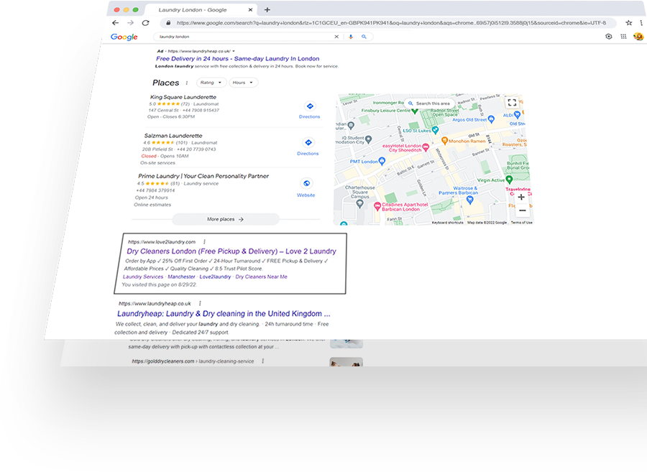
Task: Open a new browser tab
Action: [267, 10]
